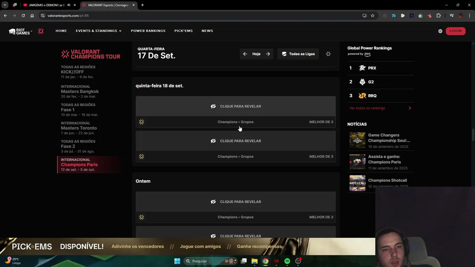The image size is (475, 267).
Task: Open the browser home page button
Action: click(32, 16)
